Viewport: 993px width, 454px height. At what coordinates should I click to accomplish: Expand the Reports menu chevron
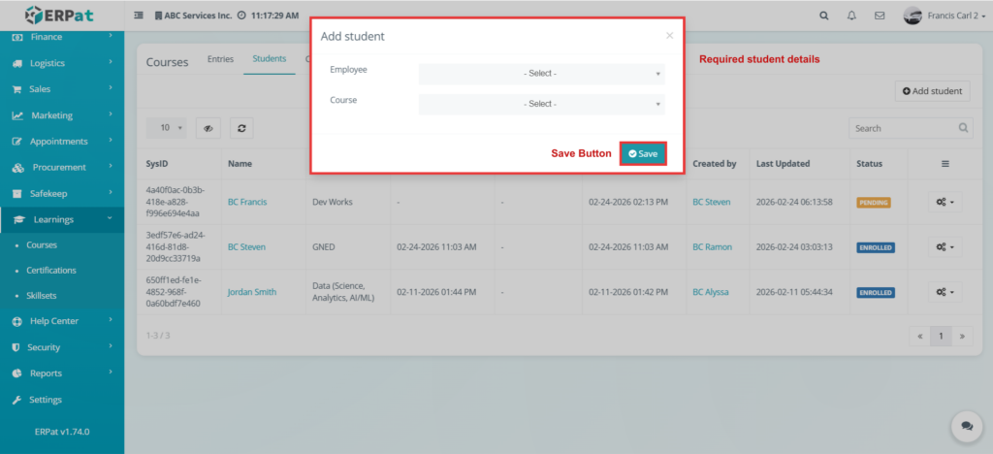[111, 373]
